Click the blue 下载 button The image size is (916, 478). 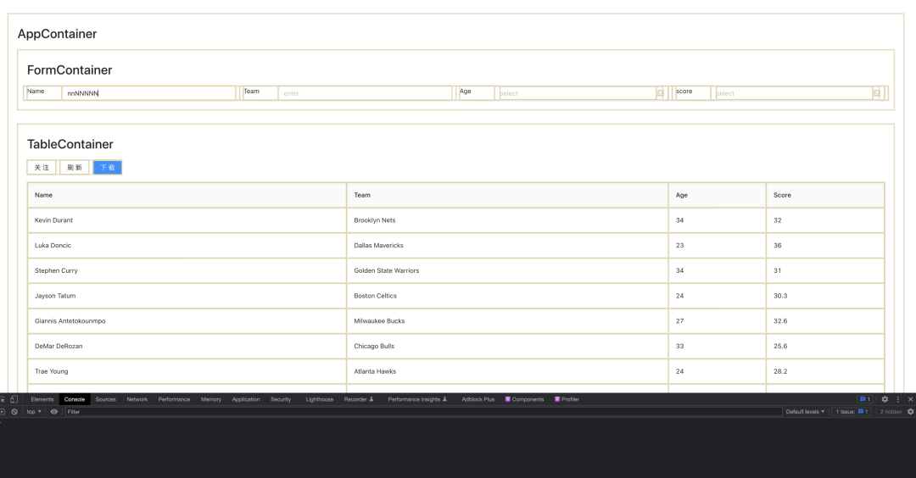pos(108,168)
